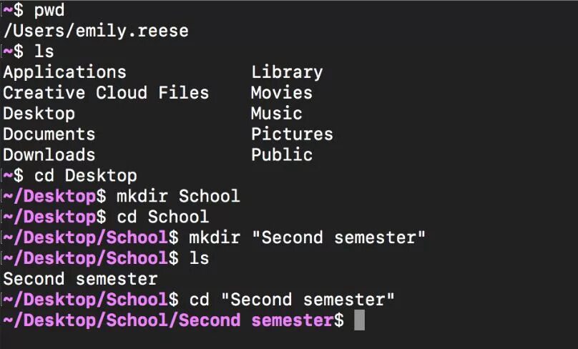Click the Music entry in directory listing
The width and height of the screenshot is (578, 349).
pos(277,114)
